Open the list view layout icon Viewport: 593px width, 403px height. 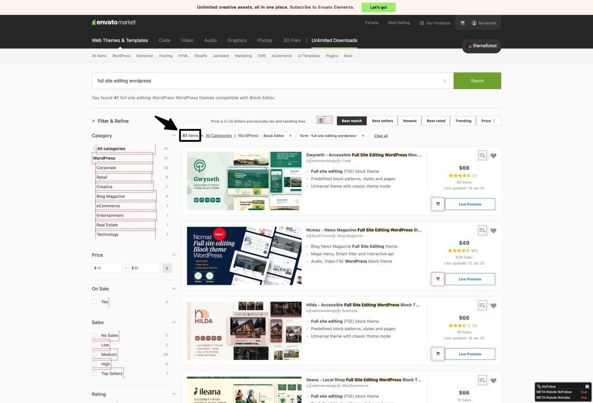[x=319, y=120]
